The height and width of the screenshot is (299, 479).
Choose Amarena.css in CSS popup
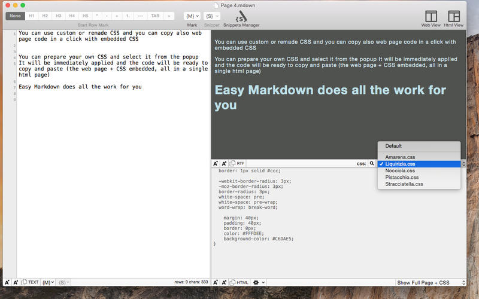(419, 157)
